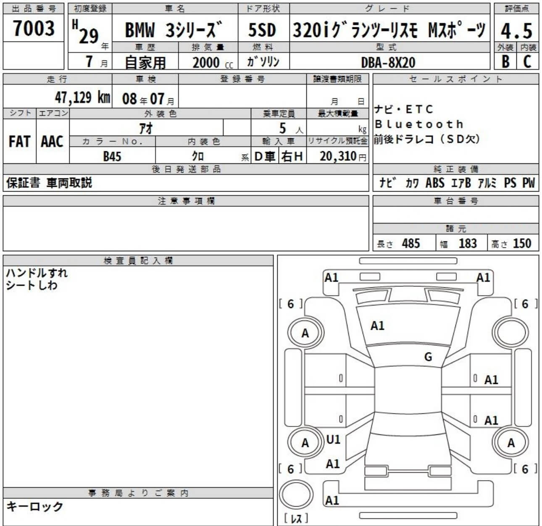This screenshot has width=542, height=526.
Task: Select the door shape value 5SD
Action: pos(262,30)
